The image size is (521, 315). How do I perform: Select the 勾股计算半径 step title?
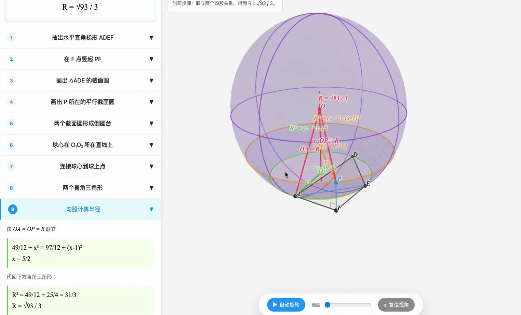(83, 209)
